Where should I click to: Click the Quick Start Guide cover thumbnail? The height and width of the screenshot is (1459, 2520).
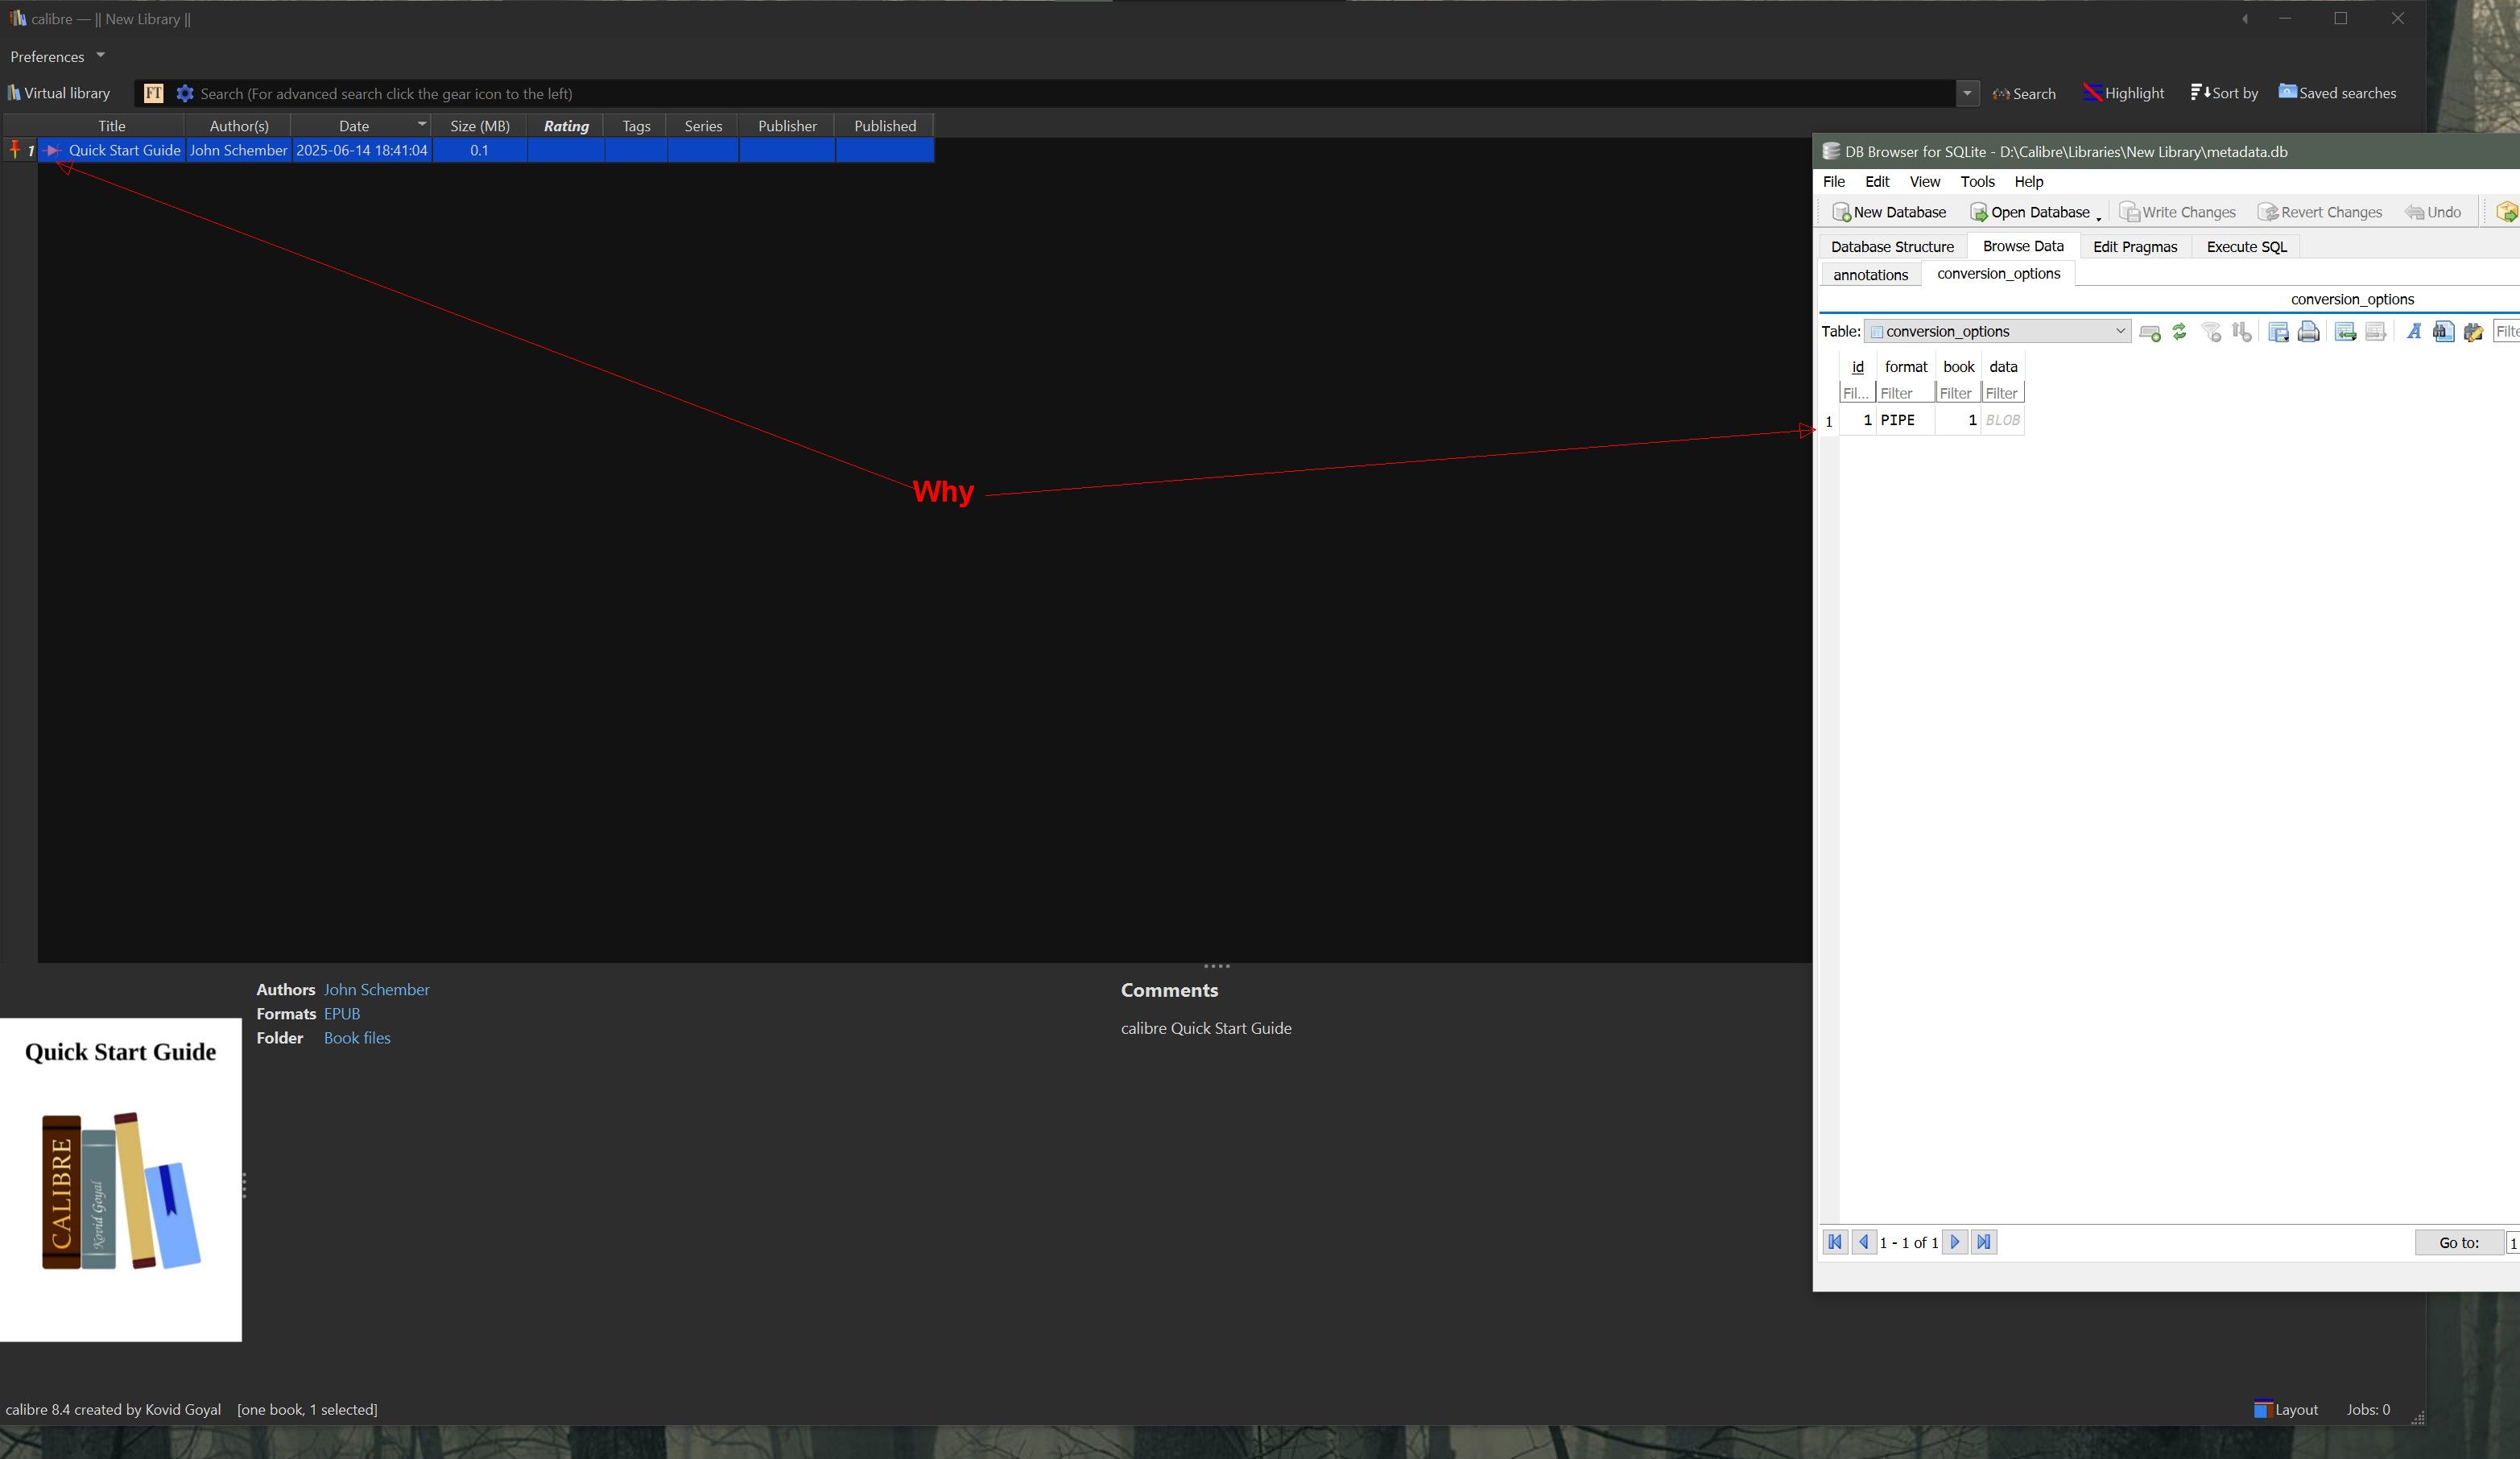coord(120,1179)
